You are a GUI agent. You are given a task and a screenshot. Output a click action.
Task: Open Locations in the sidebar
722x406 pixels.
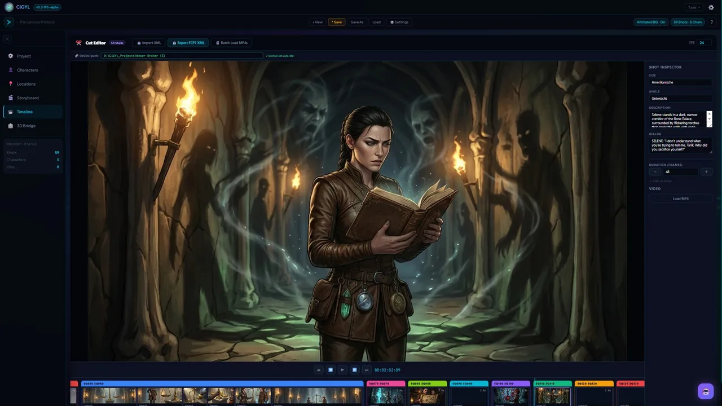tap(33, 84)
